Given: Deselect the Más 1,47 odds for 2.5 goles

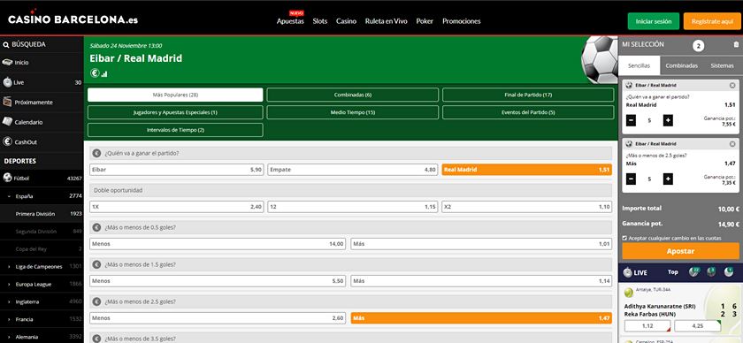Looking at the screenshot, I should pos(481,318).
